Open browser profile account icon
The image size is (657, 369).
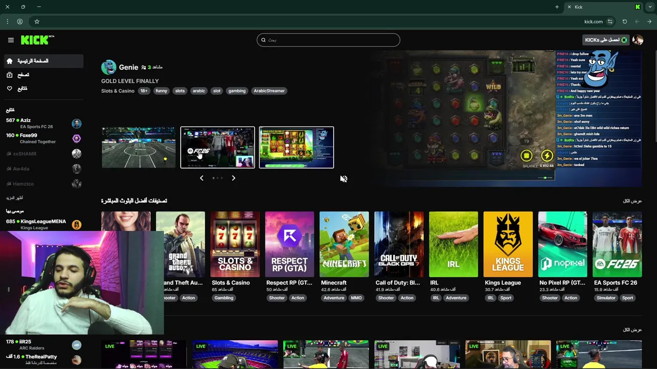[x=20, y=22]
